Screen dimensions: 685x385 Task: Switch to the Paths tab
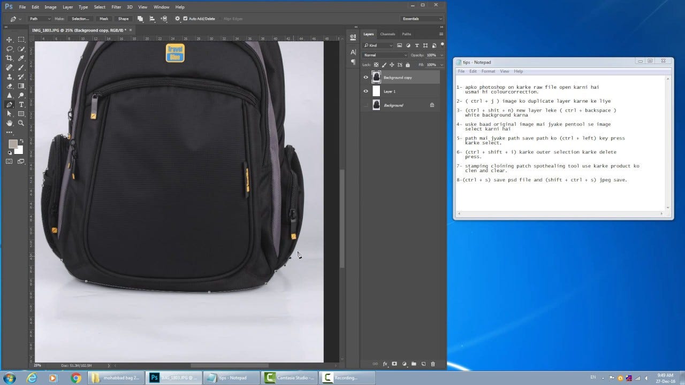point(407,34)
